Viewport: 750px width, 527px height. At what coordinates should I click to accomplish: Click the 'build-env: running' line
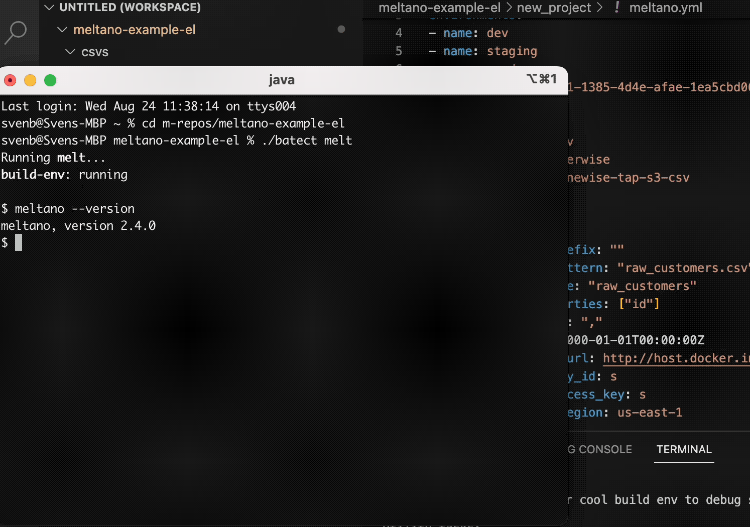point(64,175)
